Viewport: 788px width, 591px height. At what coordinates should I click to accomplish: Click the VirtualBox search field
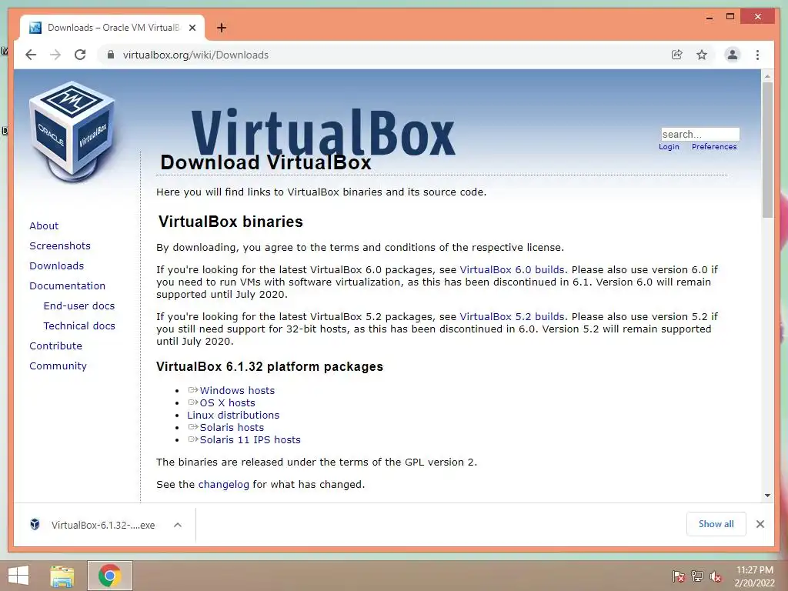pyautogui.click(x=700, y=134)
